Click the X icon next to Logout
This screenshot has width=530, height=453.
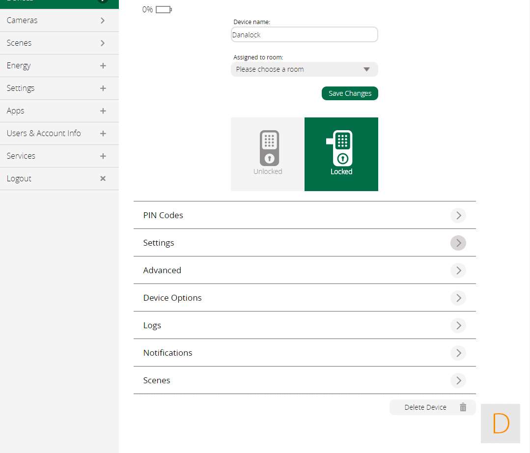103,179
